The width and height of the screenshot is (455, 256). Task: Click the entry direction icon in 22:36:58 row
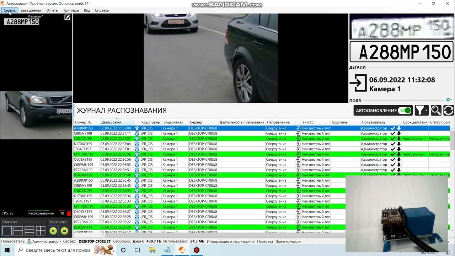[298, 154]
